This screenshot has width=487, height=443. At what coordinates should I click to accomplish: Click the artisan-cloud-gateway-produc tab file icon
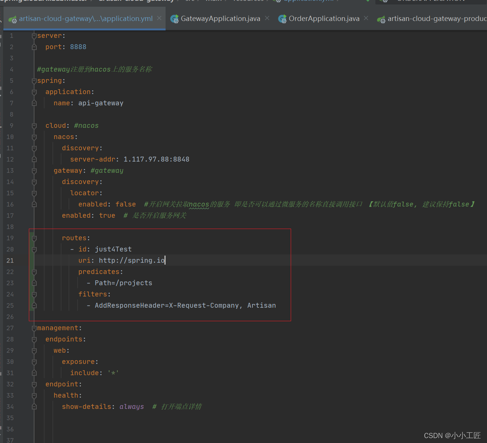point(381,19)
